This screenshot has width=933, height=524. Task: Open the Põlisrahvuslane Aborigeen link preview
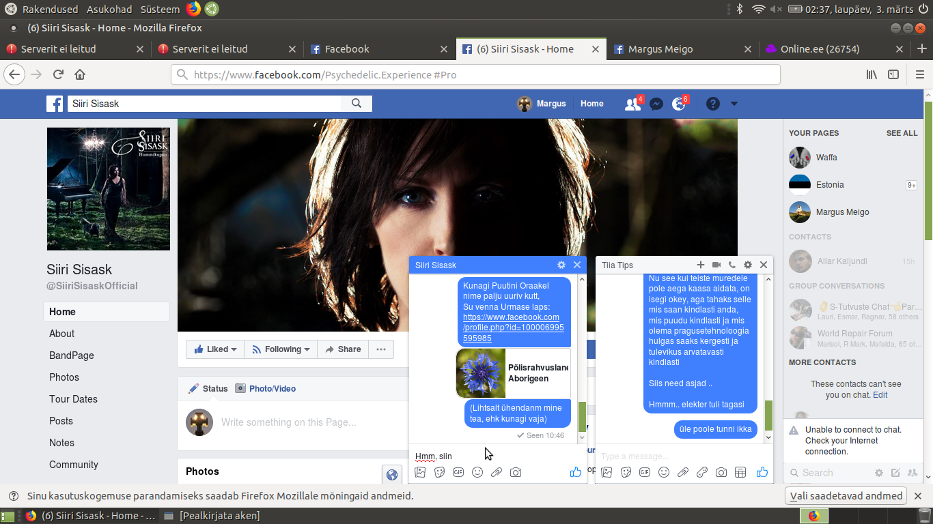coord(513,373)
